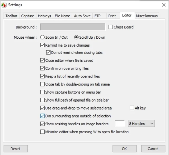Image resolution: width=169 pixels, height=155 pixels.
Task: Switch to the Toolbar tab
Action: (x=11, y=16)
